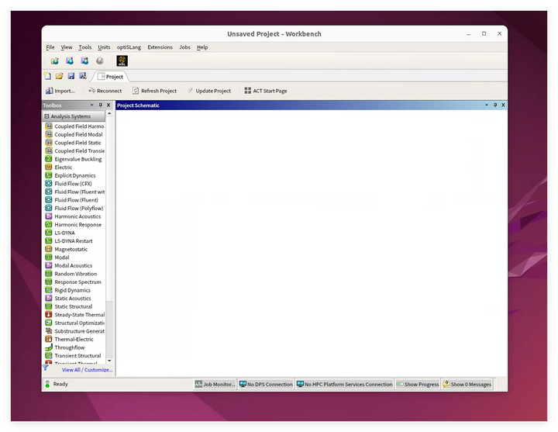
Task: Pin the Project Schematic panel
Action: (495, 105)
